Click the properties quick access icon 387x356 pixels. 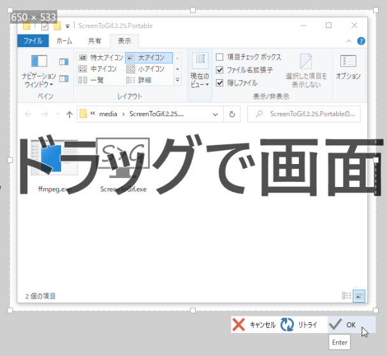coord(45,26)
